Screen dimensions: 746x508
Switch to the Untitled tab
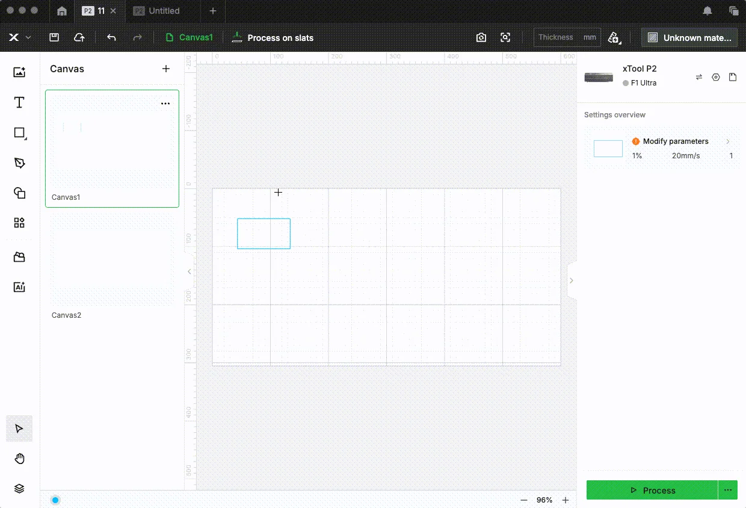(x=158, y=11)
